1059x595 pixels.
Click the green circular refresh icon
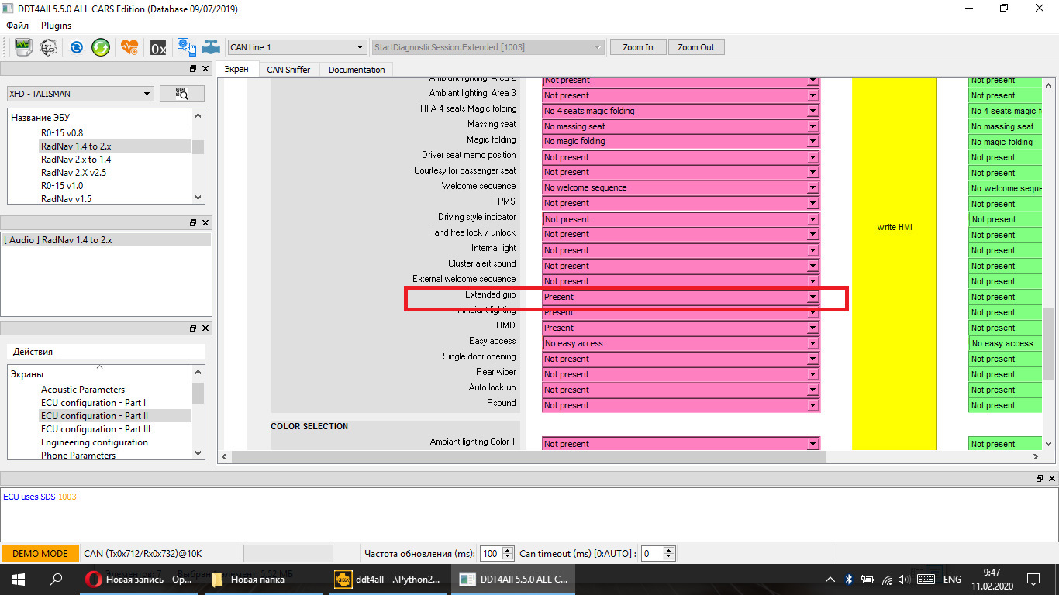(101, 46)
